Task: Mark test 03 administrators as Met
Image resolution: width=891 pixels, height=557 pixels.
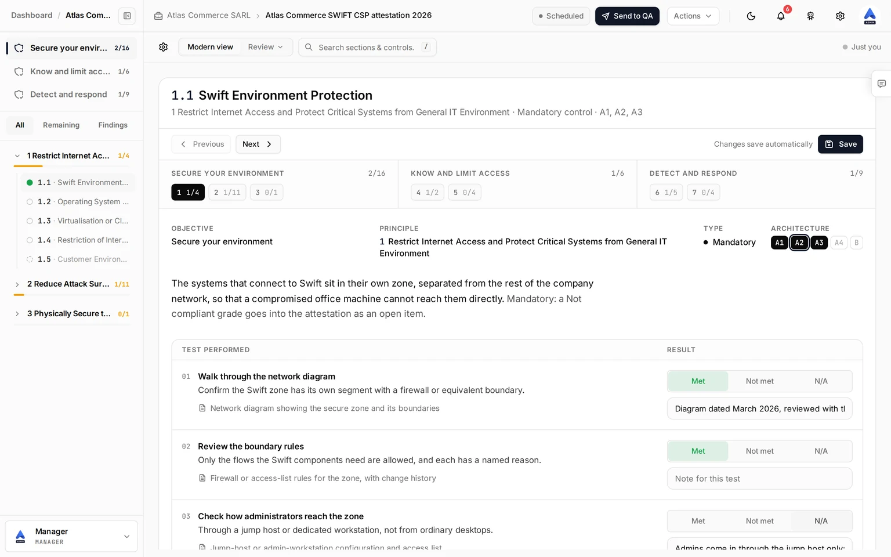Action: (698, 521)
